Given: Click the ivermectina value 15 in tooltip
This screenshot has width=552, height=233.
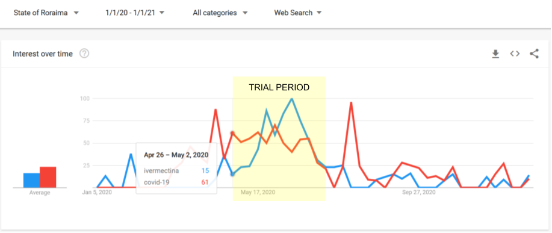Looking at the screenshot, I should [x=205, y=171].
